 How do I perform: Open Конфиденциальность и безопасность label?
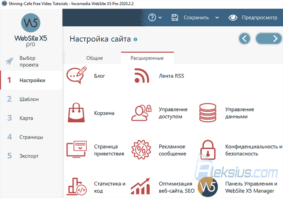click(x=253, y=150)
